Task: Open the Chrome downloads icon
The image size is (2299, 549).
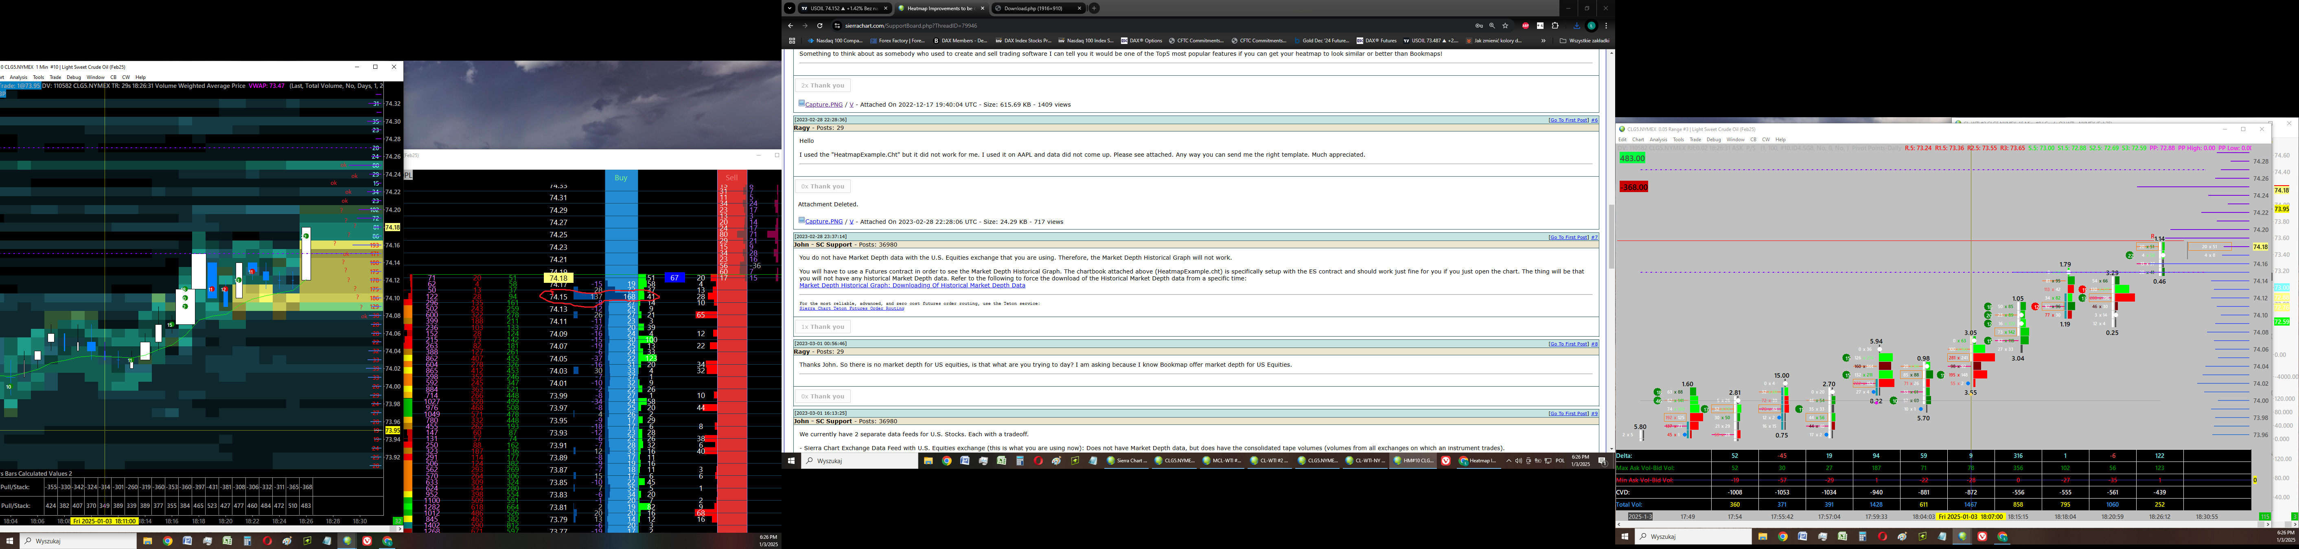Action: point(1577,26)
